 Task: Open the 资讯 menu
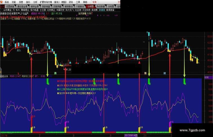[x=71, y=2]
